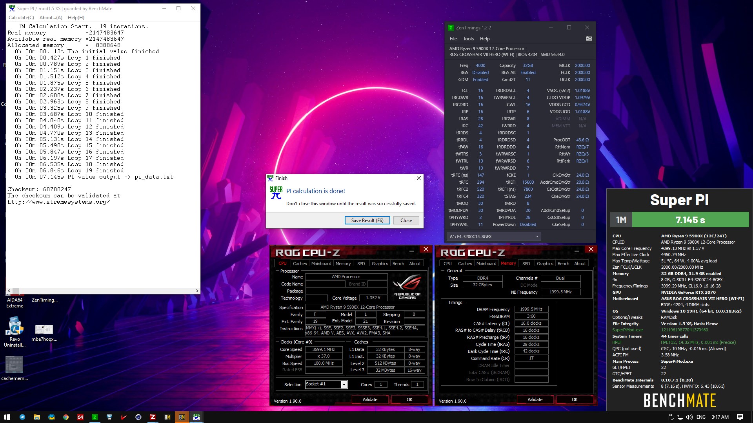This screenshot has width=753, height=423.
Task: Switch to the highlighted BenchMate taskbar icon
Action: [182, 417]
